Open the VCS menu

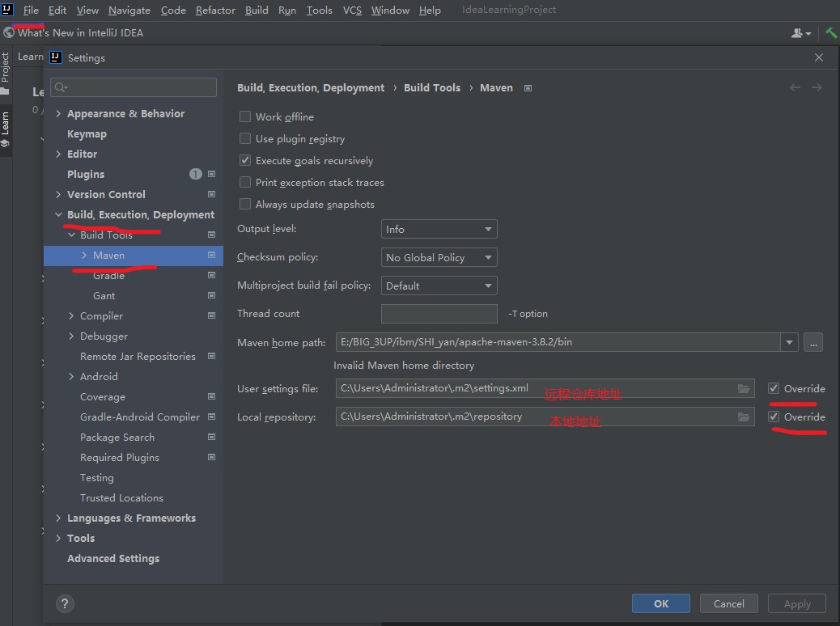coord(352,11)
